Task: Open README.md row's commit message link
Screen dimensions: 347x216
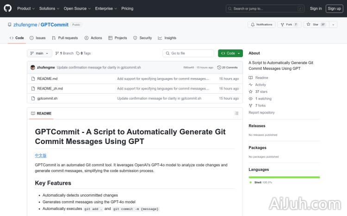Action: click(x=163, y=78)
